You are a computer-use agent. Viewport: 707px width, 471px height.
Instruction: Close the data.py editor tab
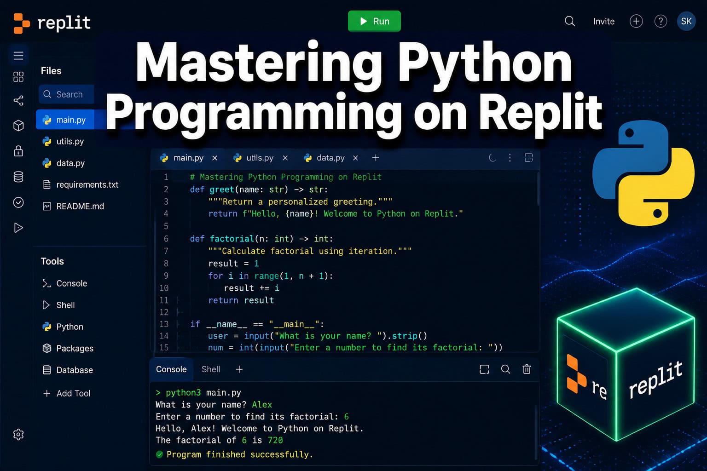tap(355, 158)
